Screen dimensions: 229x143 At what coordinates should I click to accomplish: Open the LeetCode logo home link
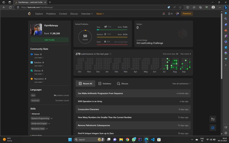click(x=29, y=13)
